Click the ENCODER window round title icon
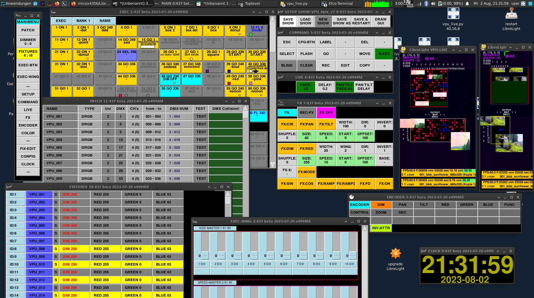The height and width of the screenshot is (298, 534). [352, 197]
